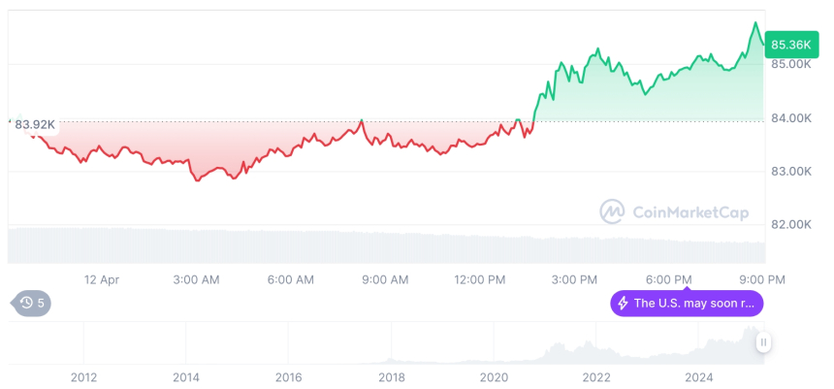Open the 'The U.S. may soon r...' news tag
Screen dimensions: 834x389
(x=686, y=304)
